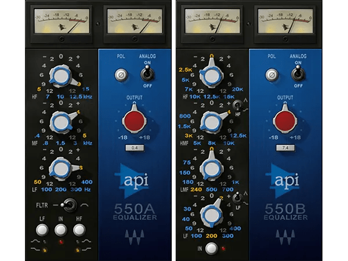Select 200 on 550B LF band
Viewport: 348px width, 261px height.
click(211, 236)
